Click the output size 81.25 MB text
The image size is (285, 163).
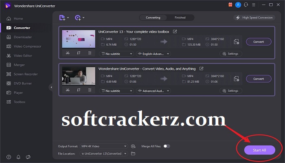193,81
